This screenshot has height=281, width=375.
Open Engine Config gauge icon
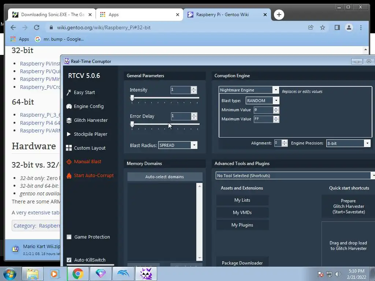(69, 106)
